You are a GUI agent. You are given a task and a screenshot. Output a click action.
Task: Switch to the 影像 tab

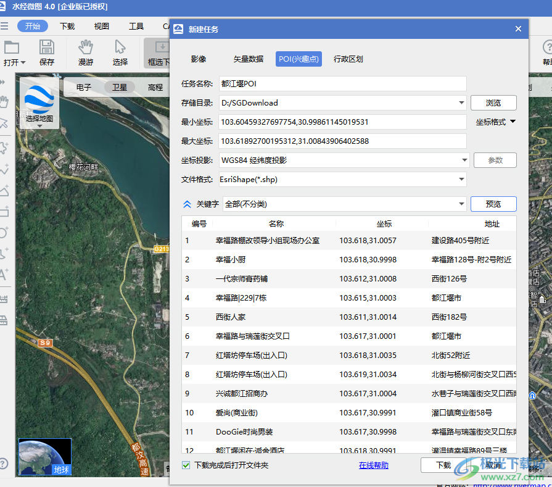pyautogui.click(x=199, y=59)
